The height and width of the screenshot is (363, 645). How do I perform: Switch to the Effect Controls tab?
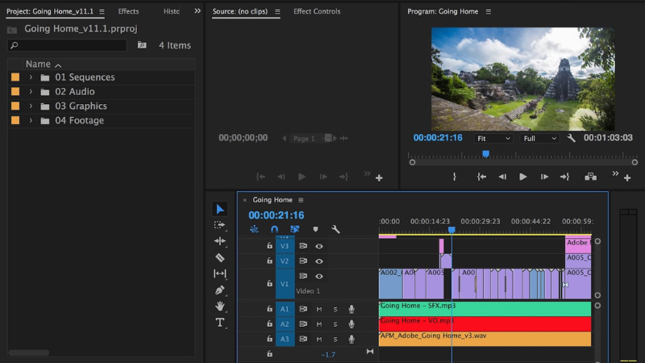pyautogui.click(x=317, y=11)
